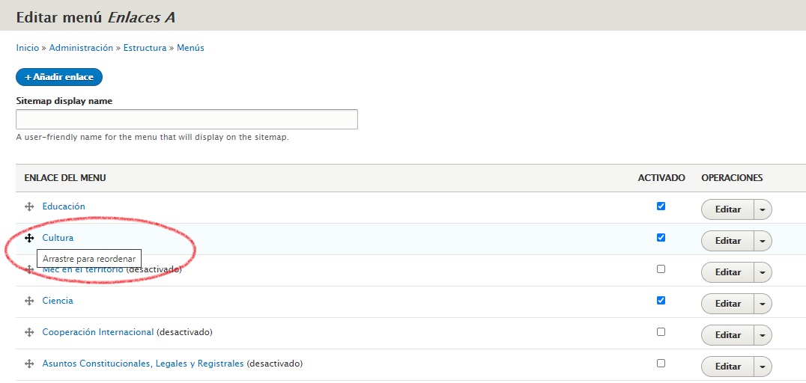Click drag handle for Asuntos Constitucionales row
Viewport: 806px width, 383px height.
click(29, 364)
